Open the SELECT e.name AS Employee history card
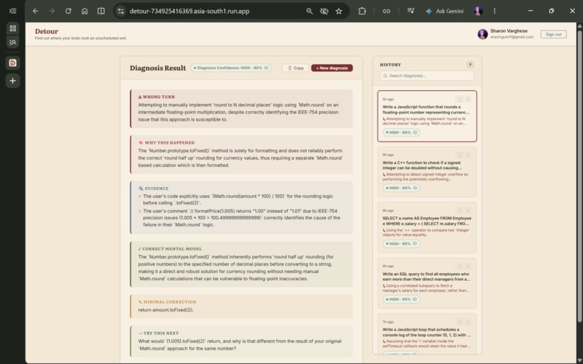Viewport: 583px width, 364px height. (427, 227)
